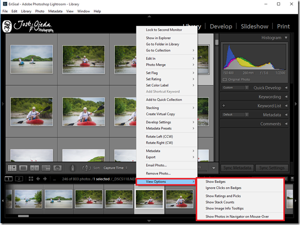Select first grid thumbnail with distant kayakers

click(x=32, y=59)
